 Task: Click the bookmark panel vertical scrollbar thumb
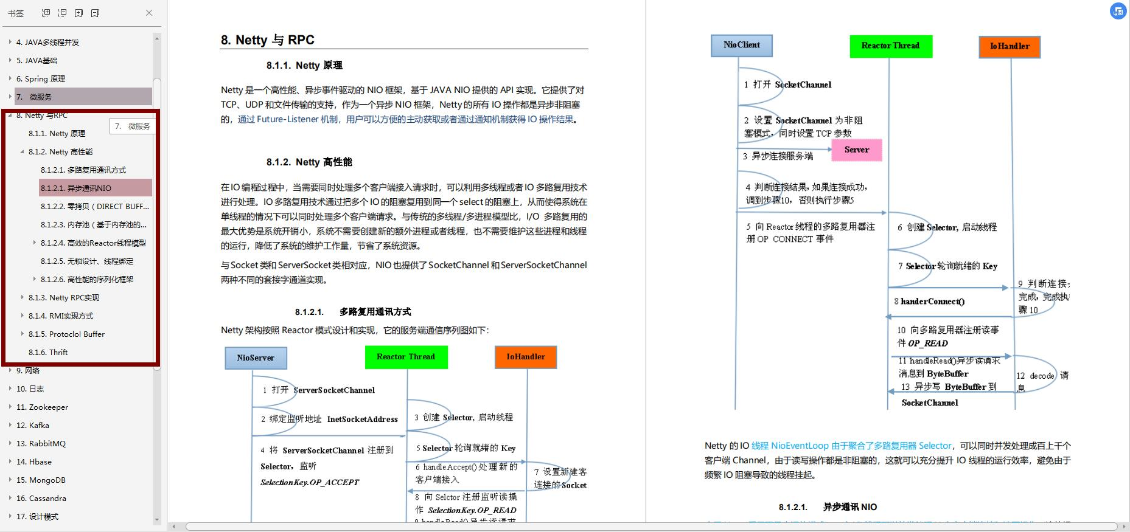pyautogui.click(x=157, y=224)
